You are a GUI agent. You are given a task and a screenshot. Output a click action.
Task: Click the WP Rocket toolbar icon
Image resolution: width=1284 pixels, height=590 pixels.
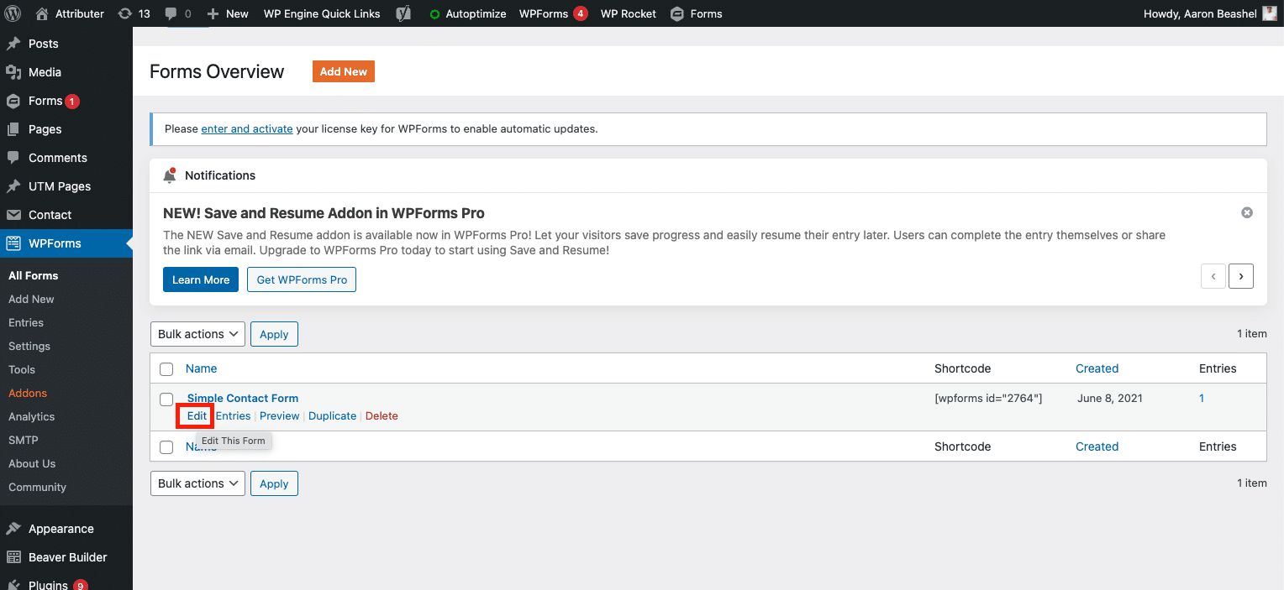(628, 13)
